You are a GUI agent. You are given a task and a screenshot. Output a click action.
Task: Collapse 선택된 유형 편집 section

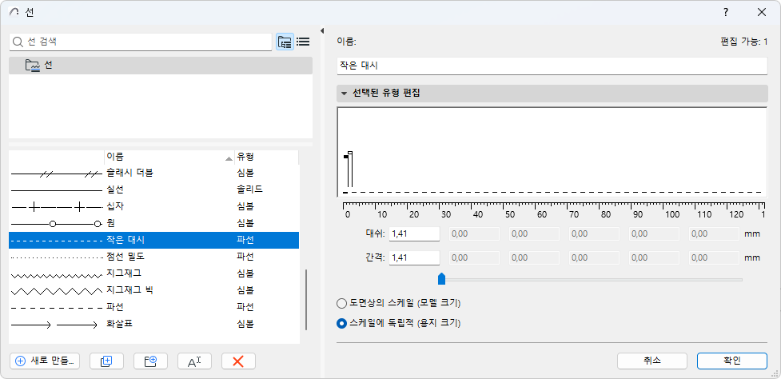(344, 93)
